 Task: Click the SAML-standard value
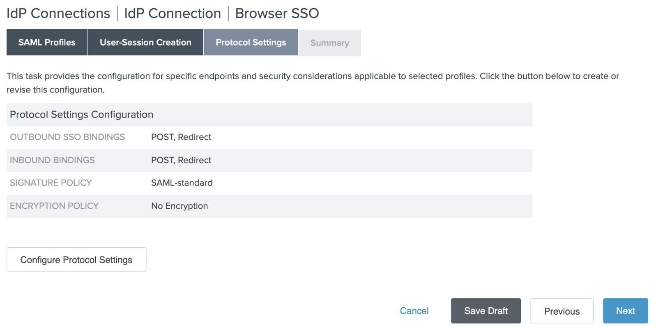click(182, 183)
